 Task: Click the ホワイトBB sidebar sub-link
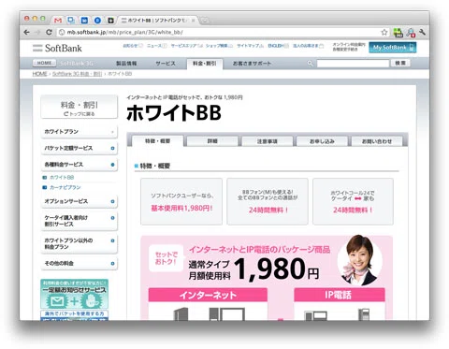(x=62, y=178)
